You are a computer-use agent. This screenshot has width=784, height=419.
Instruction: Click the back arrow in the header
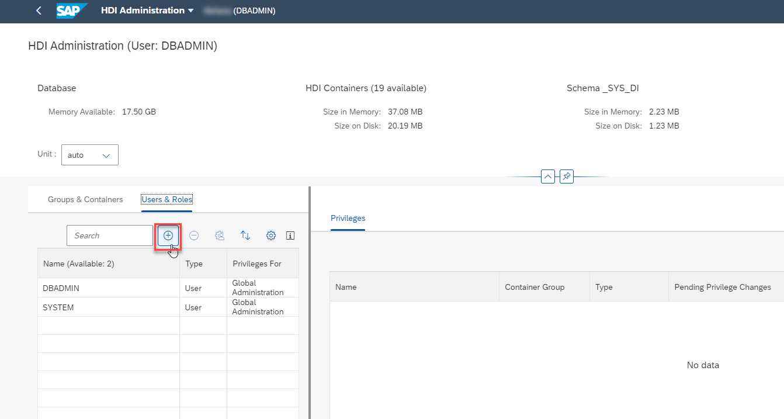[39, 11]
